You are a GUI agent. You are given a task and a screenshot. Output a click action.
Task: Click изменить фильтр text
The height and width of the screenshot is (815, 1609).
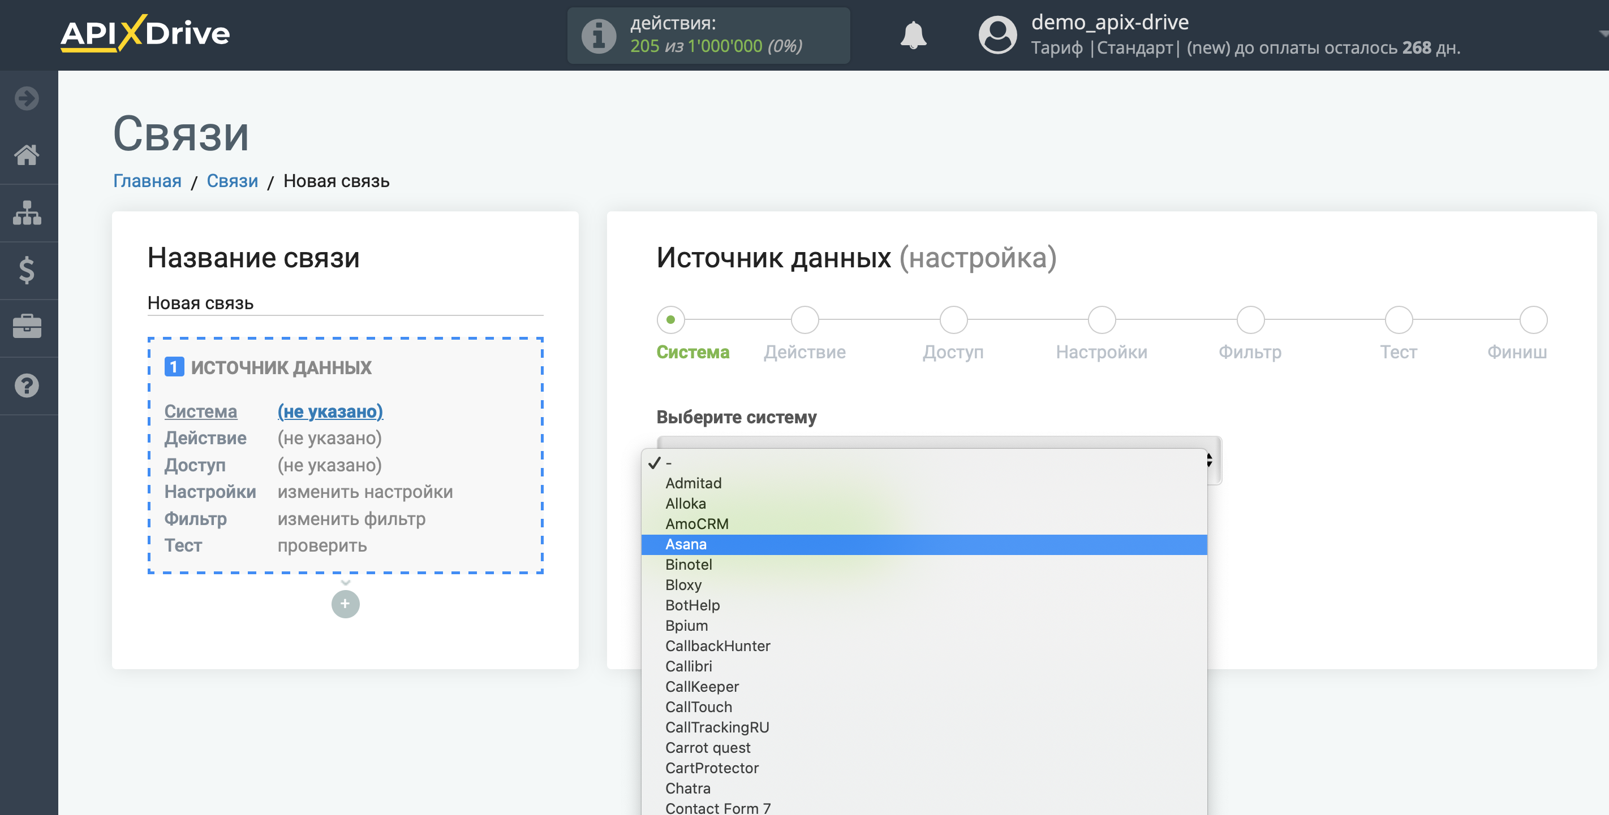[x=351, y=519]
